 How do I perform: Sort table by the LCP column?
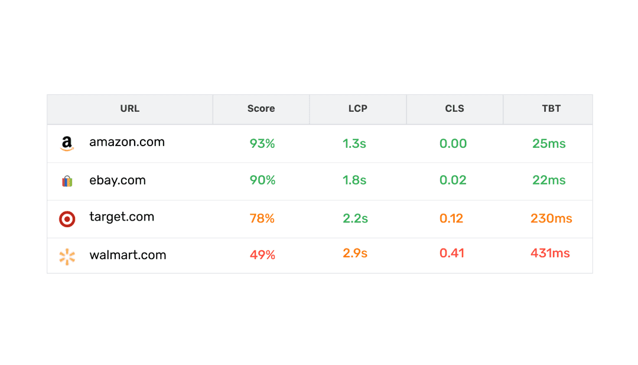click(x=357, y=109)
